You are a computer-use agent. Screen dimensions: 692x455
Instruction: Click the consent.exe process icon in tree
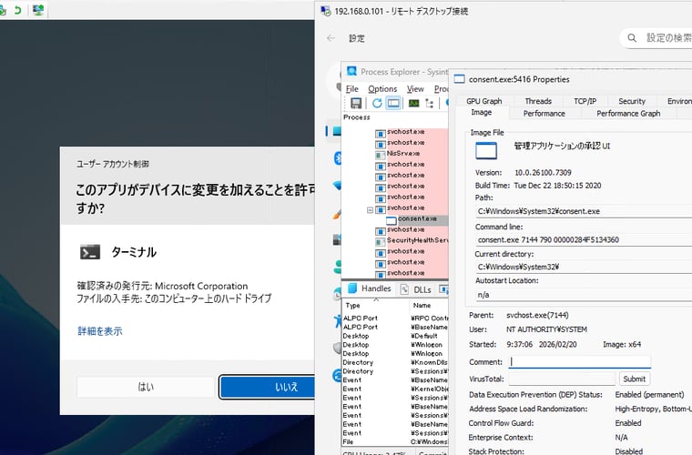[x=392, y=220]
